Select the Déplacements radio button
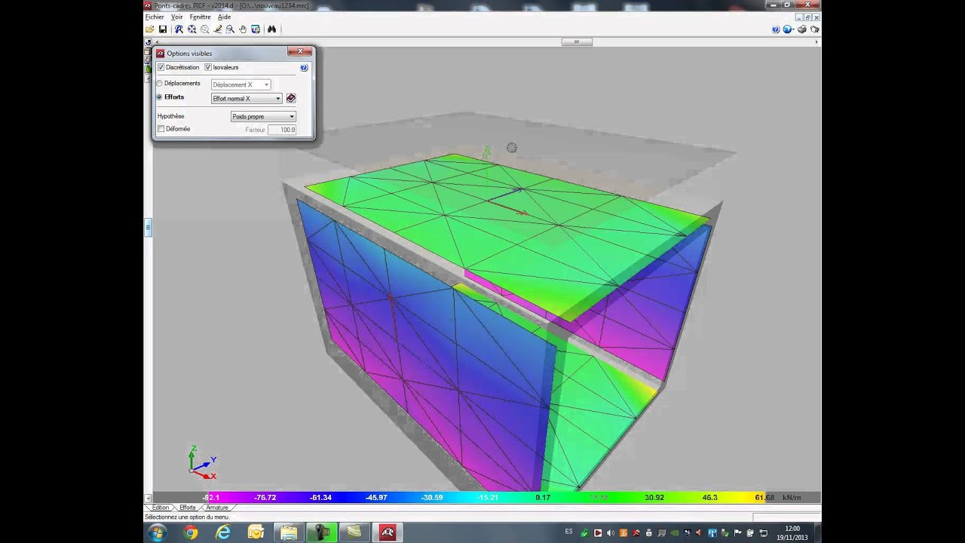The image size is (965, 543). tap(159, 84)
